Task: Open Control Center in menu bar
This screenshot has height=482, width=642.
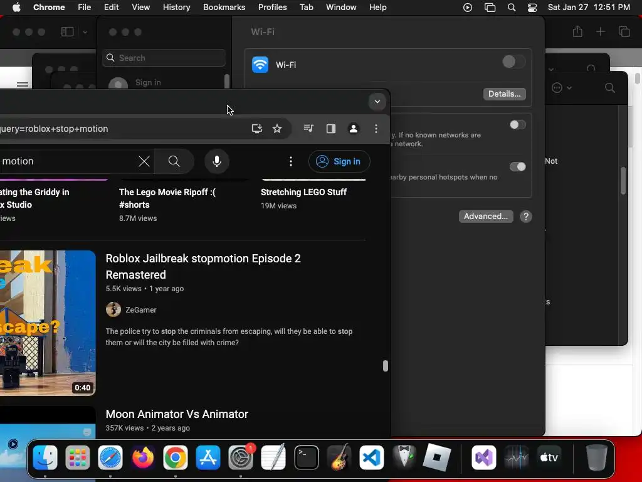Action: (x=532, y=8)
